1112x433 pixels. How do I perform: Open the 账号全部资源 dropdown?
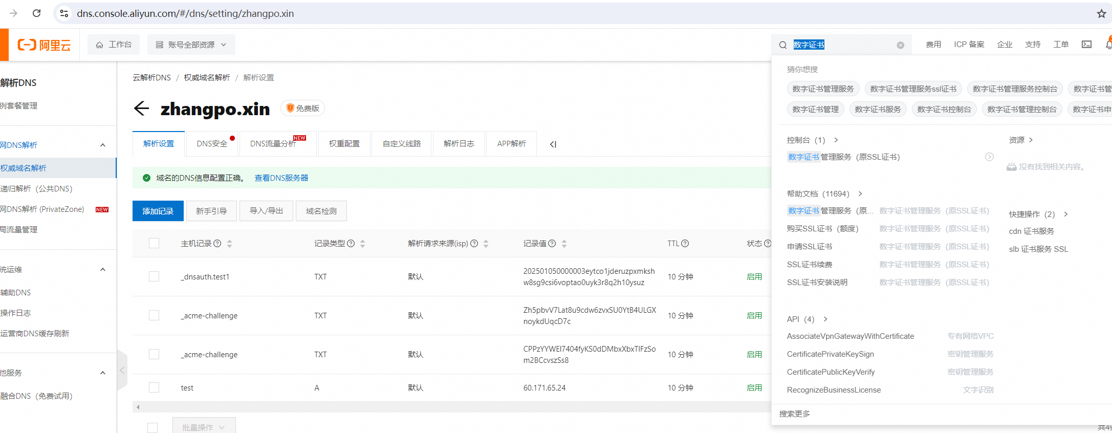click(x=191, y=45)
